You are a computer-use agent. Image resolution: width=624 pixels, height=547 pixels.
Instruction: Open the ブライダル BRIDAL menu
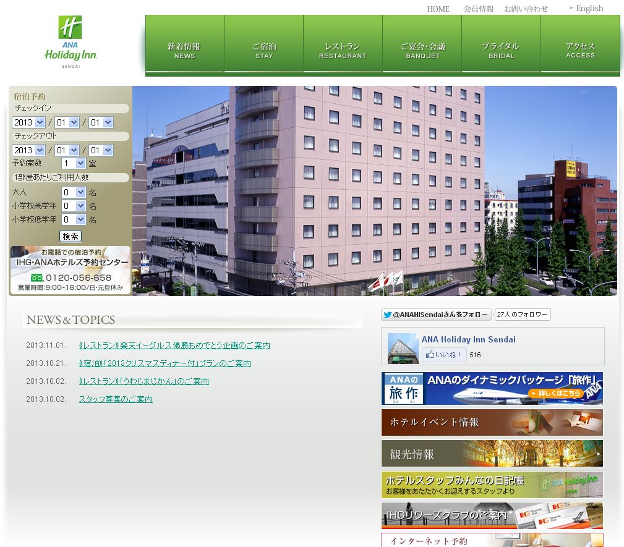(501, 45)
